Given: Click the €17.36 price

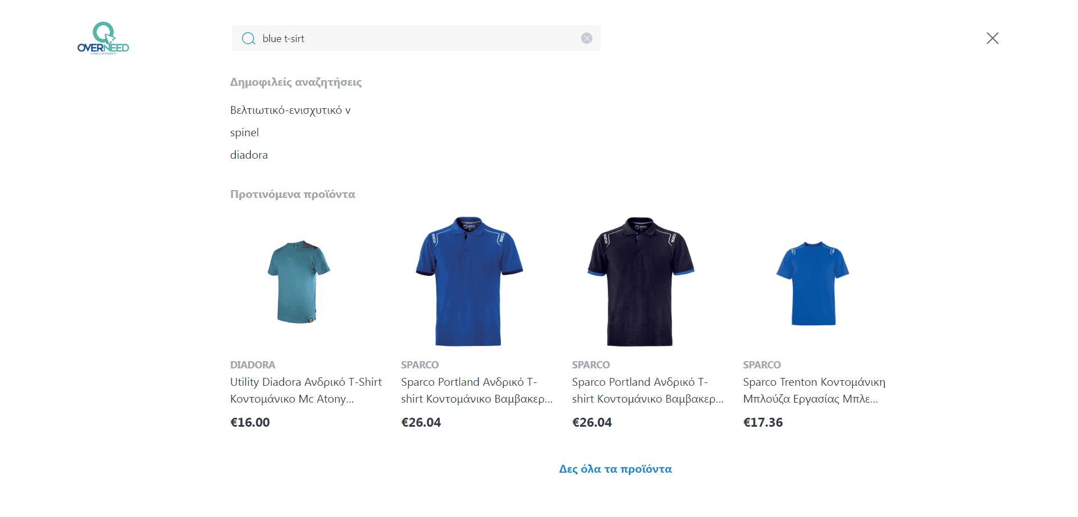Looking at the screenshot, I should (763, 422).
